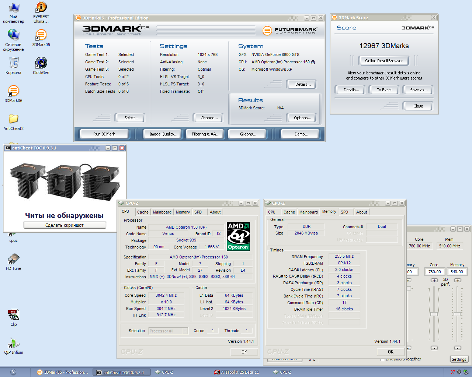Click the minus button below Memory slider
The width and height of the screenshot is (472, 377).
(x=458, y=348)
